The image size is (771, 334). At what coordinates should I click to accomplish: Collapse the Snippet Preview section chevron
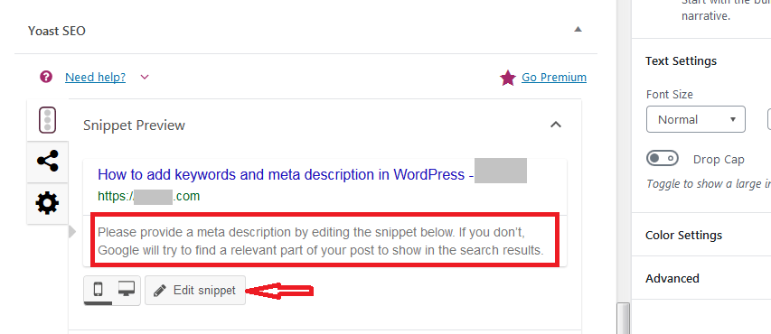tap(556, 125)
